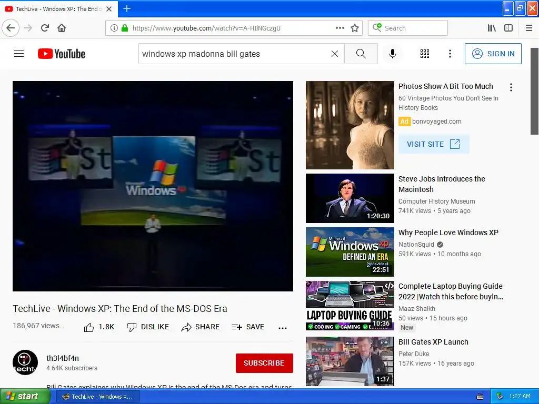This screenshot has width=539, height=404.
Task: Click Computer History Museum channel name
Action: click(436, 201)
